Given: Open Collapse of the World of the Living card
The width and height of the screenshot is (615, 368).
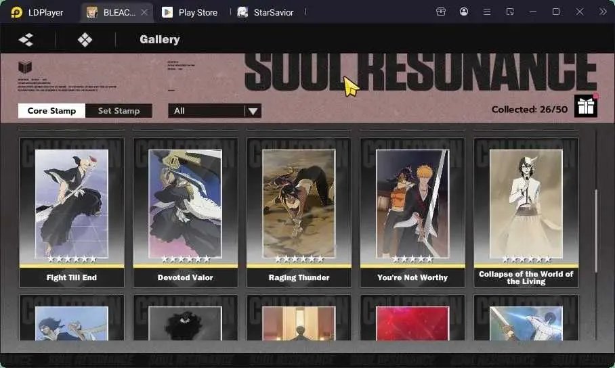Looking at the screenshot, I should 526,212.
